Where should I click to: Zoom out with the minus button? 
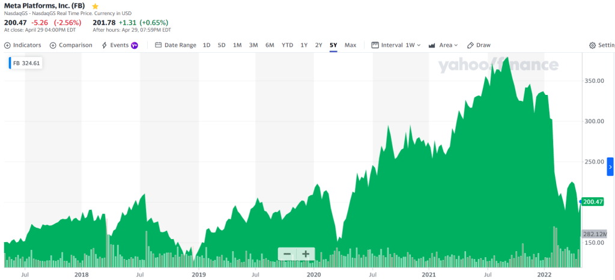287,254
